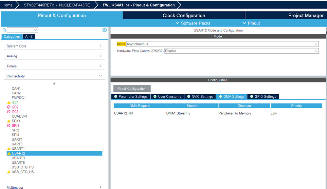Click the warning icon beside USB_OTG_HS

point(9,172)
